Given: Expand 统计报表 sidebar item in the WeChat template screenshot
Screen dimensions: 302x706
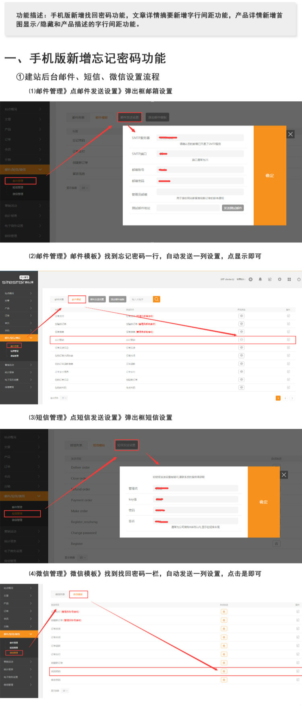Looking at the screenshot, I should (x=19, y=669).
